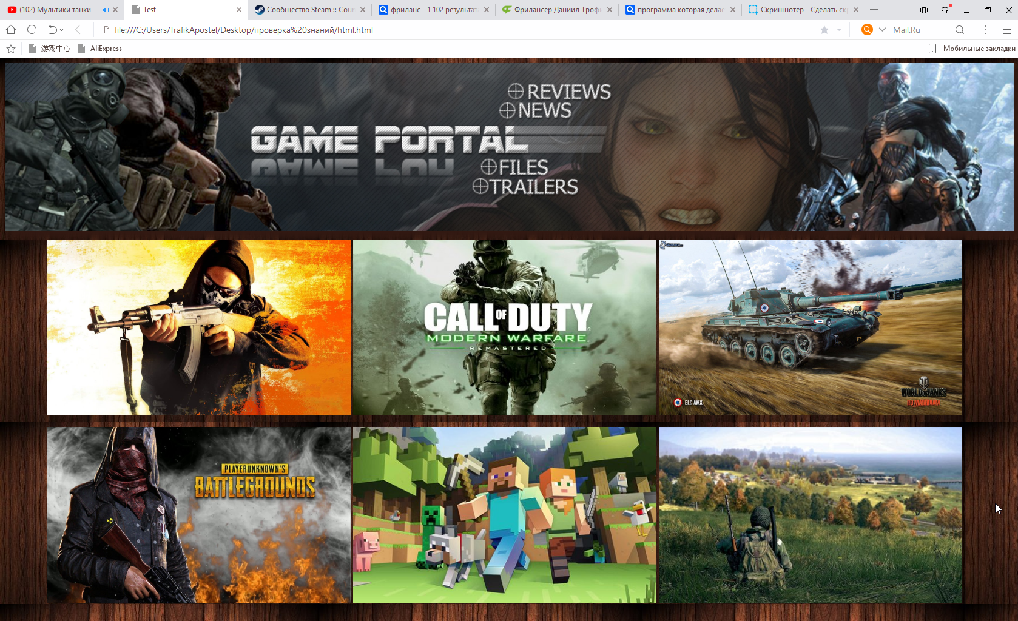Click the GAME PORTAL logo text
1018x621 pixels.
[x=389, y=139]
